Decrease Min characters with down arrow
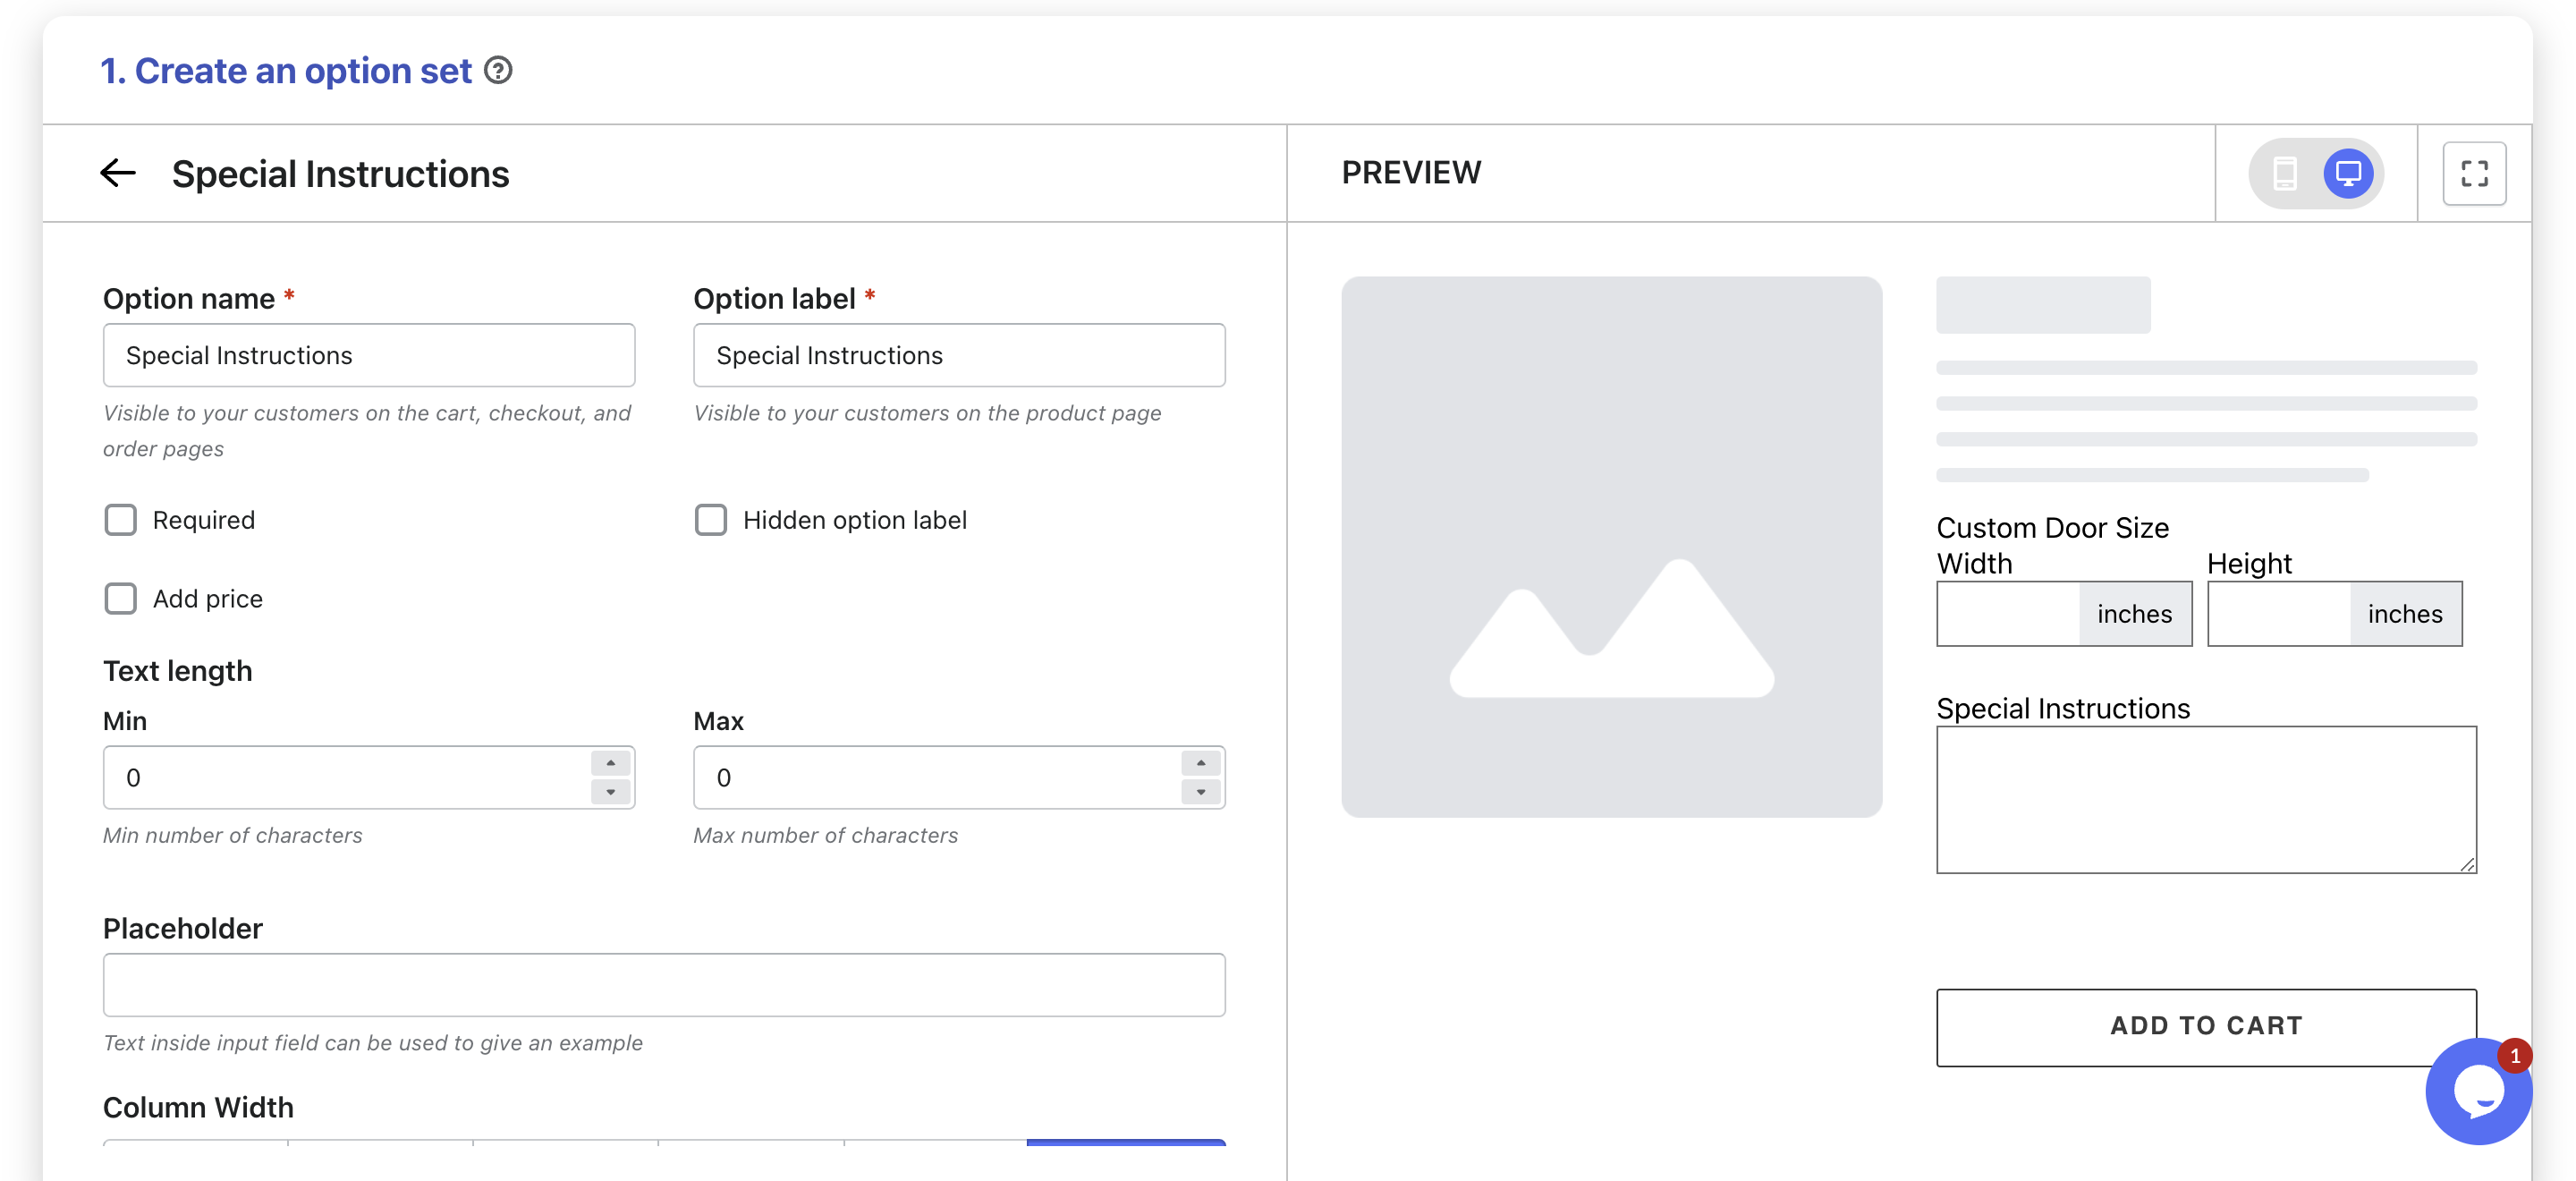2576x1181 pixels. (610, 792)
